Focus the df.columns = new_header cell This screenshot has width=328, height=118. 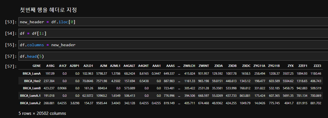[173, 45]
